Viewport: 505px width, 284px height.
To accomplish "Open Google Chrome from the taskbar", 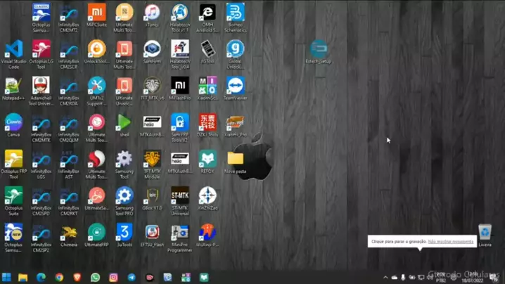I will pos(59,278).
